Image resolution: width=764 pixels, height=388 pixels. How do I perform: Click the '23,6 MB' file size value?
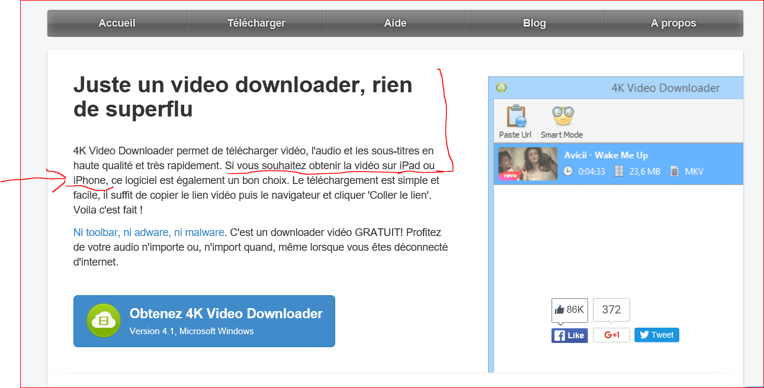645,172
